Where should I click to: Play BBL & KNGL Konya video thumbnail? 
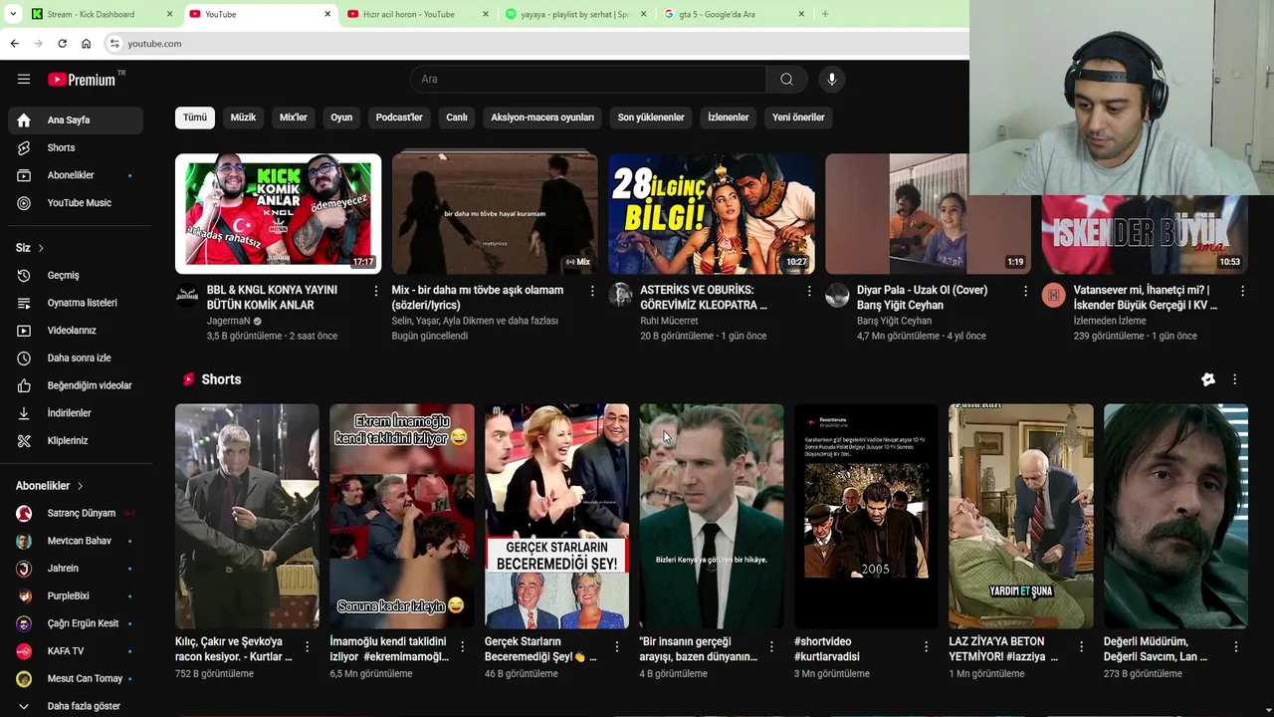coord(278,213)
